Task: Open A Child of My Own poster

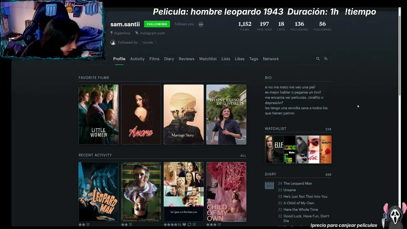Action: tap(226, 192)
